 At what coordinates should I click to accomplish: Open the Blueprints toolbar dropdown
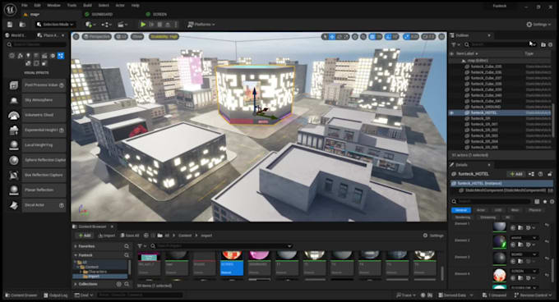tap(106, 25)
